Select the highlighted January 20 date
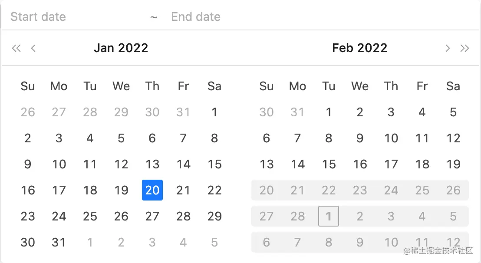Image resolution: width=481 pixels, height=263 pixels. pyautogui.click(x=152, y=190)
